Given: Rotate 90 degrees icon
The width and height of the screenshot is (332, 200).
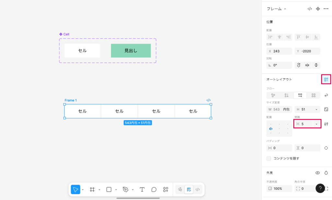Looking at the screenshot, I should click(299, 65).
